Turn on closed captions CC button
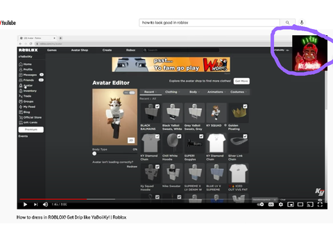 click(x=271, y=205)
